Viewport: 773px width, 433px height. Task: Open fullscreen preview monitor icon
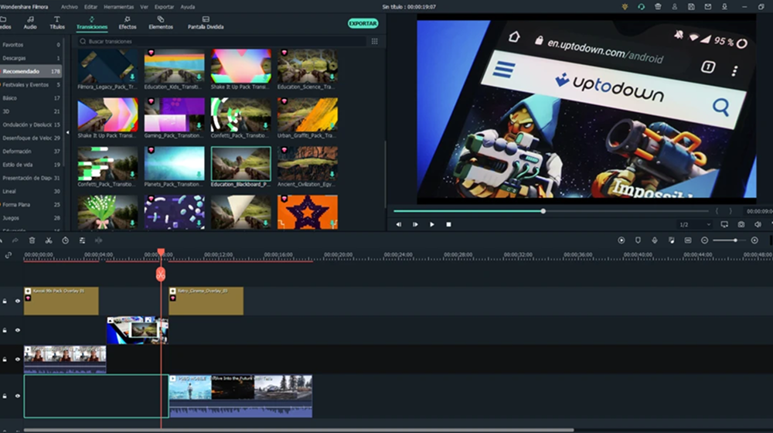tap(724, 224)
